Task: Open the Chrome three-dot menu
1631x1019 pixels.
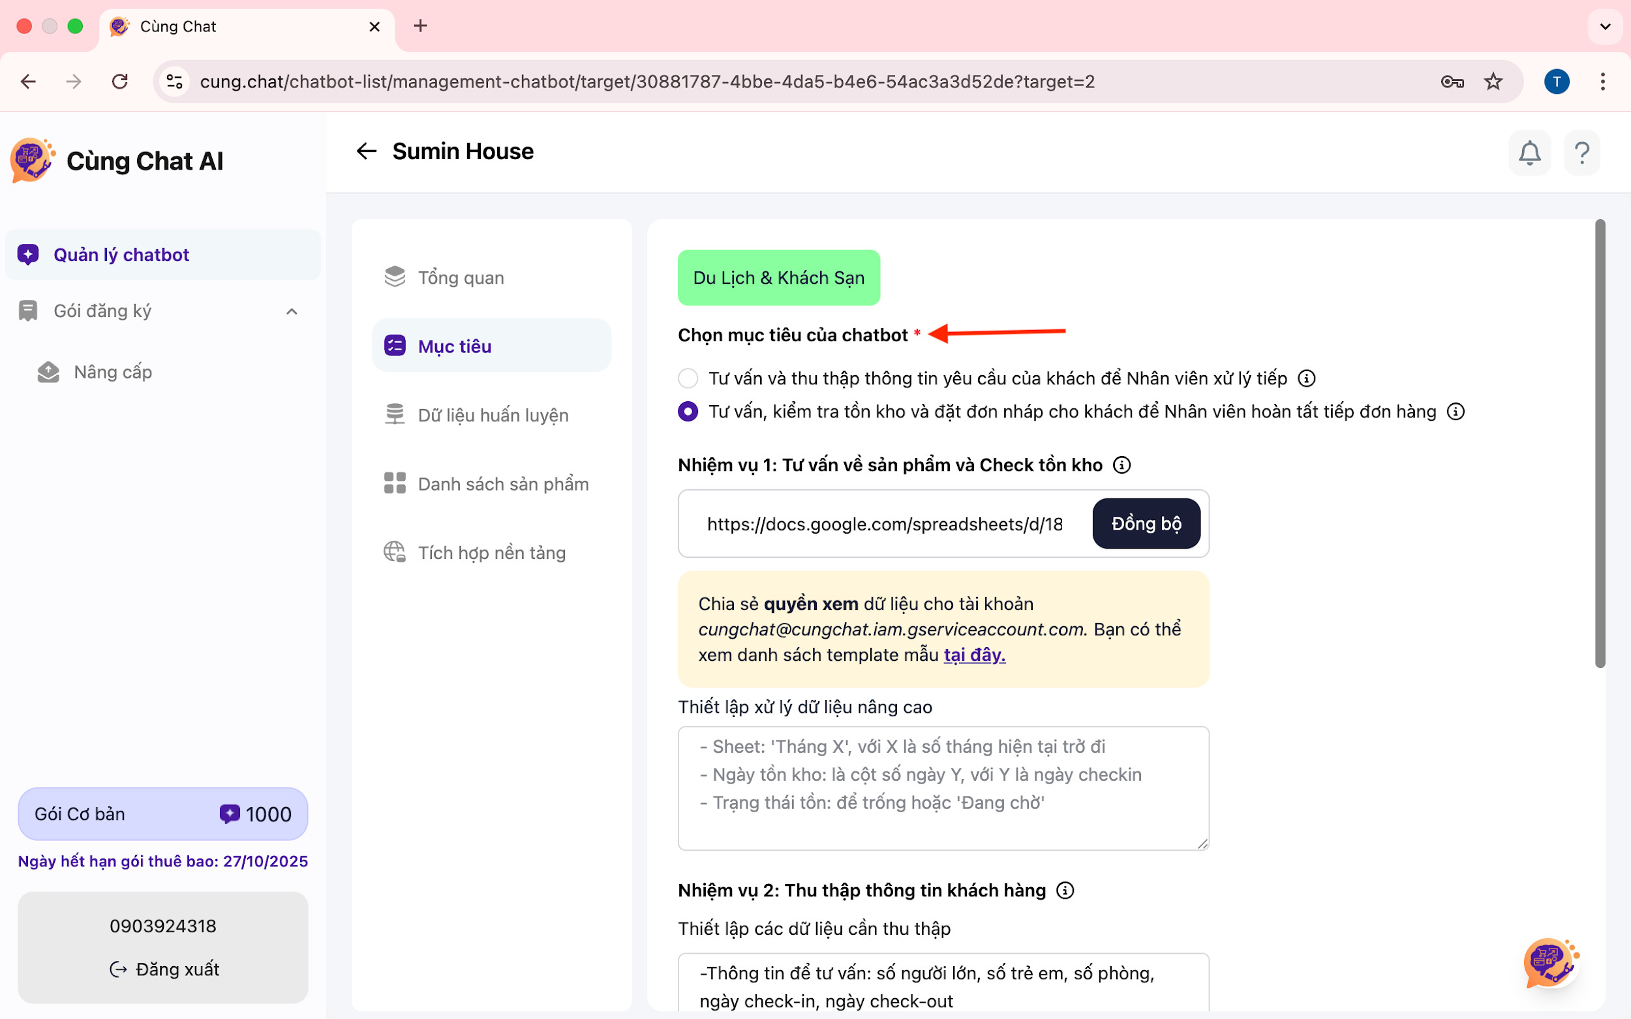Action: click(1603, 82)
